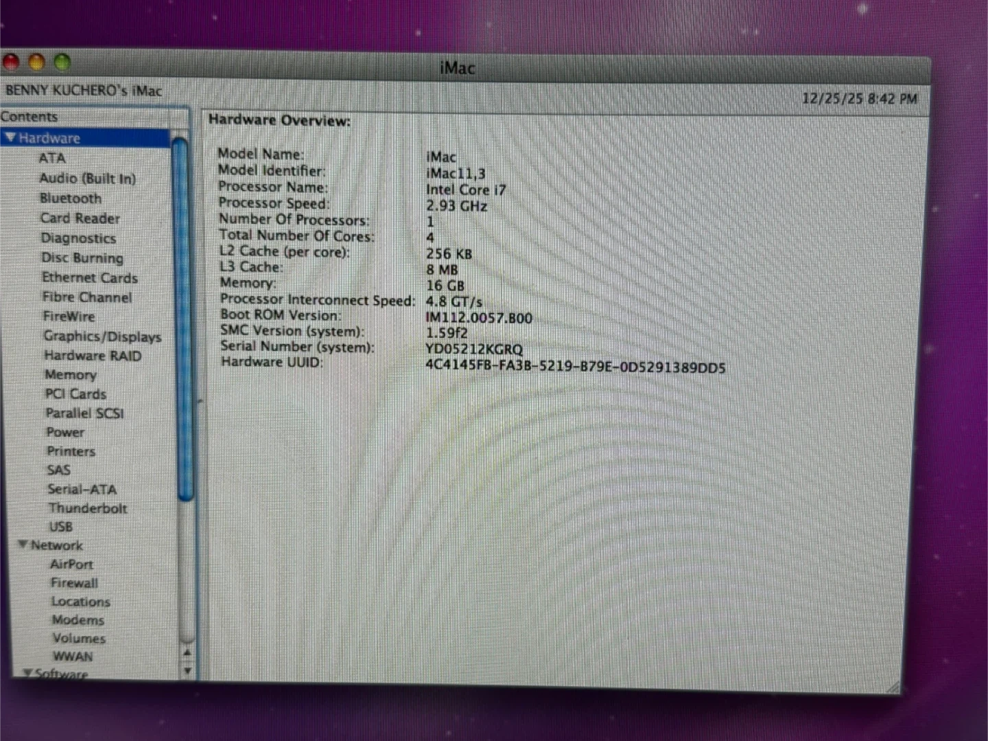The width and height of the screenshot is (988, 741).
Task: Open Audio (Built In) details
Action: [x=87, y=179]
